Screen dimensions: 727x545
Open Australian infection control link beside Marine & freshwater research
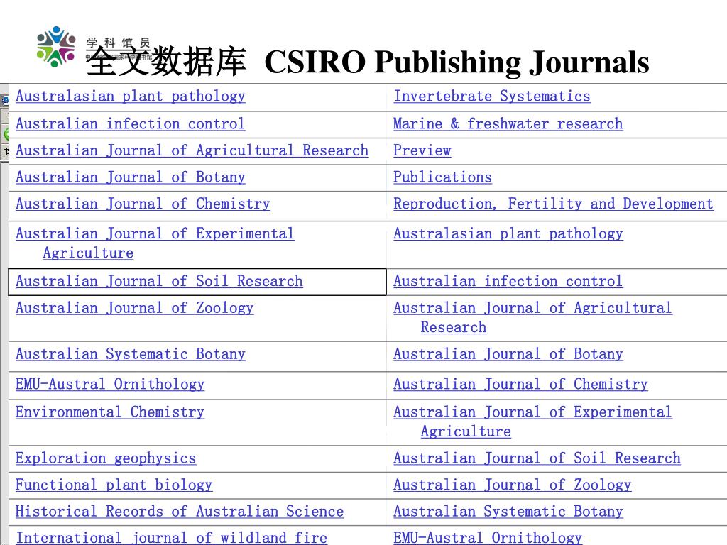pos(131,123)
